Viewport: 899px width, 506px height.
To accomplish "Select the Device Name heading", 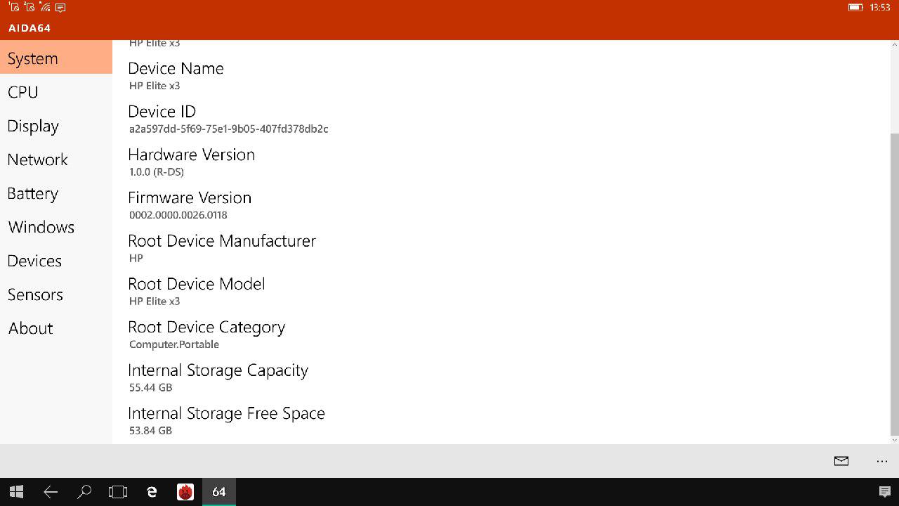I will click(176, 68).
